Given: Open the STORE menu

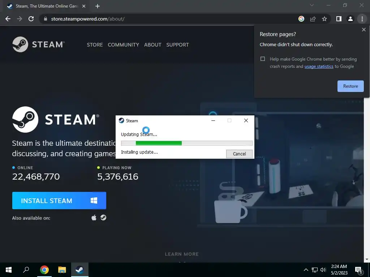Looking at the screenshot, I should pos(95,45).
